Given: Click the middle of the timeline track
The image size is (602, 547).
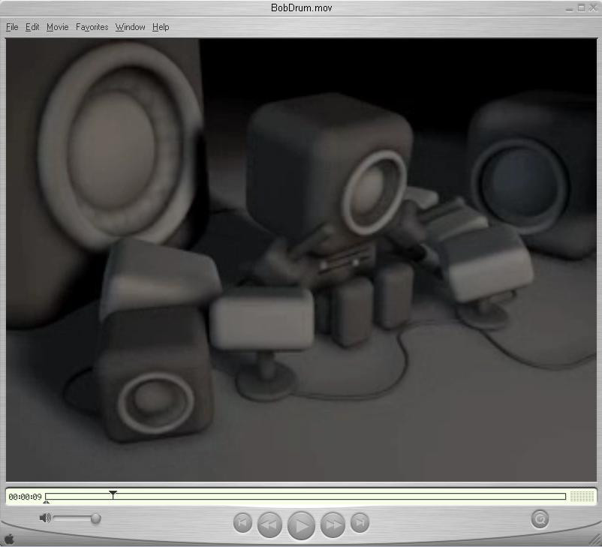Looking at the screenshot, I should [x=306, y=497].
